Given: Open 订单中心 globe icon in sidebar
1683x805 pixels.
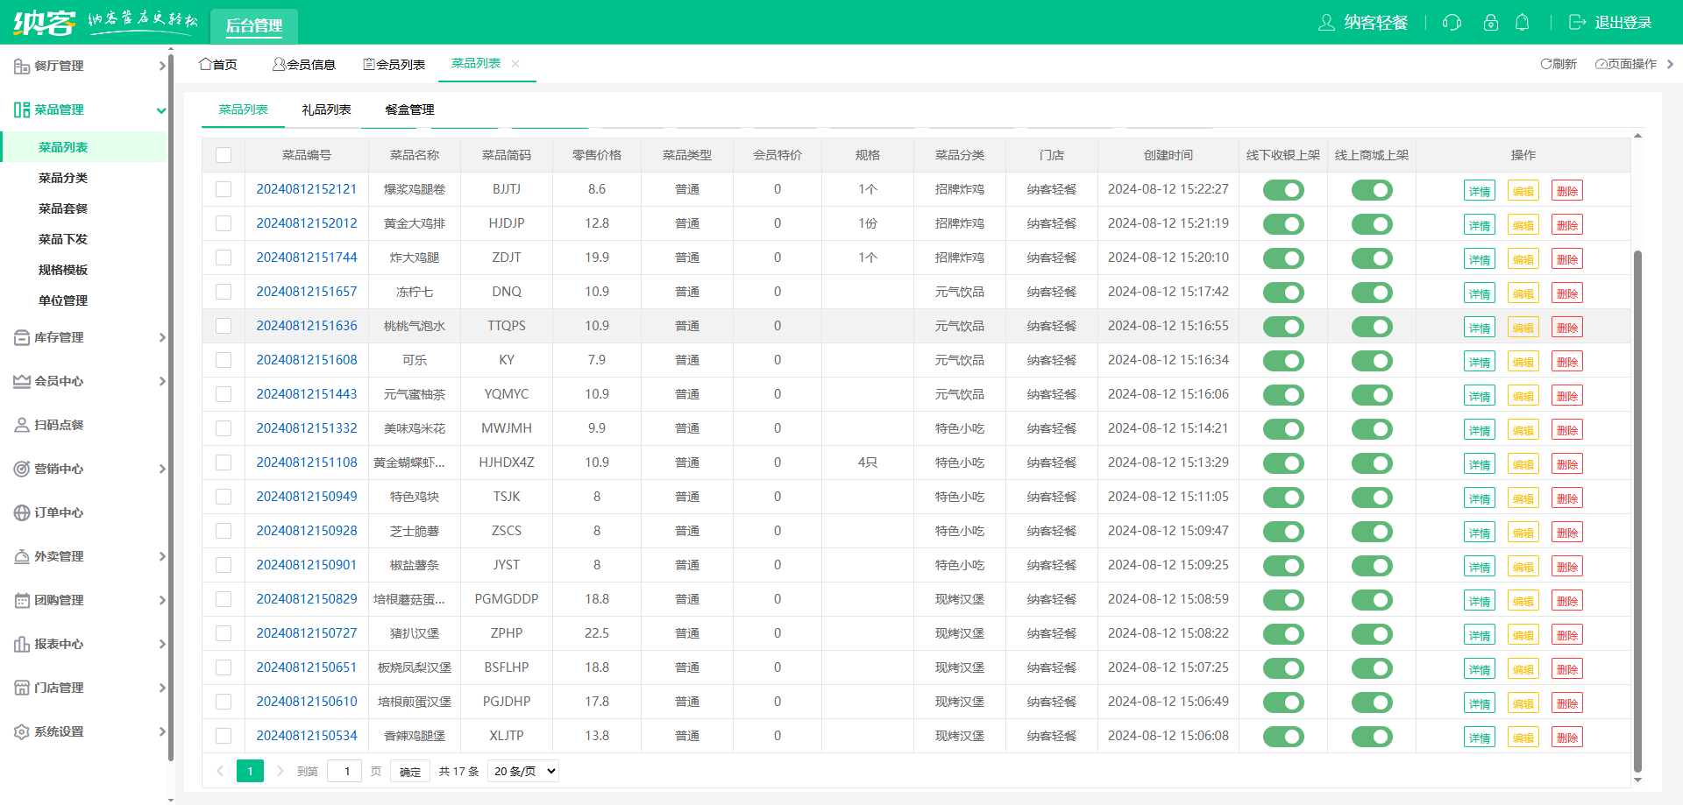Looking at the screenshot, I should pyautogui.click(x=22, y=512).
